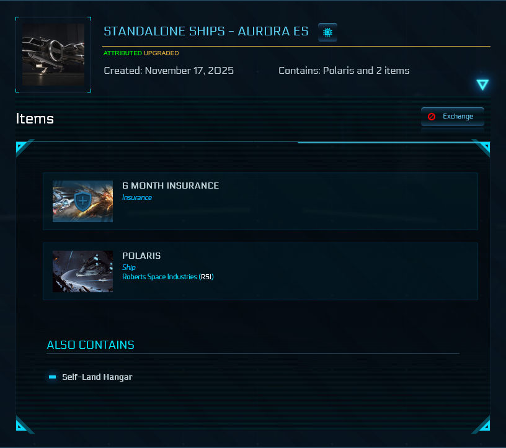The width and height of the screenshot is (506, 448).
Task: Click the Standalone Ships - Aurora ES title
Action: [x=206, y=32]
